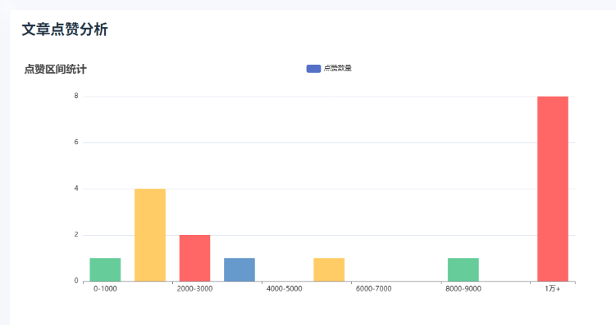This screenshot has width=616, height=325.
Task: Select the green bar for 0-1000
Action: [x=105, y=269]
